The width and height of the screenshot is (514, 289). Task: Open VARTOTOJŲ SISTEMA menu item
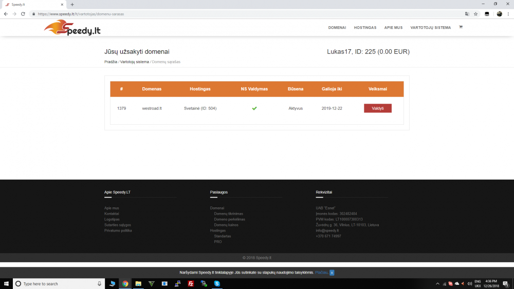[x=430, y=28]
